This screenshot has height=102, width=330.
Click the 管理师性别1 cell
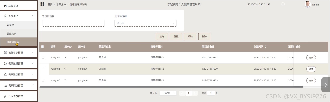pyautogui.click(x=157, y=57)
